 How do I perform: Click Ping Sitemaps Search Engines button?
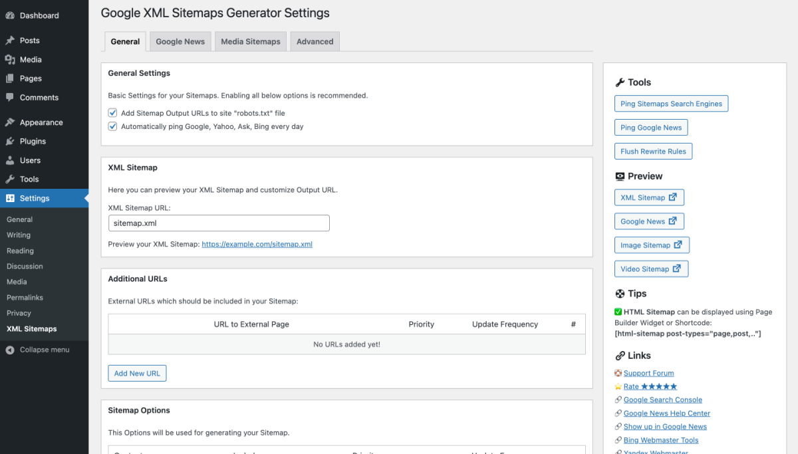click(x=671, y=104)
